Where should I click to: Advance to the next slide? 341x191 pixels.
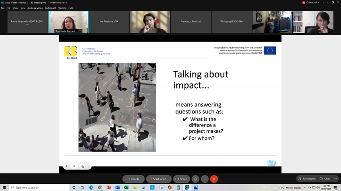[x=82, y=166]
